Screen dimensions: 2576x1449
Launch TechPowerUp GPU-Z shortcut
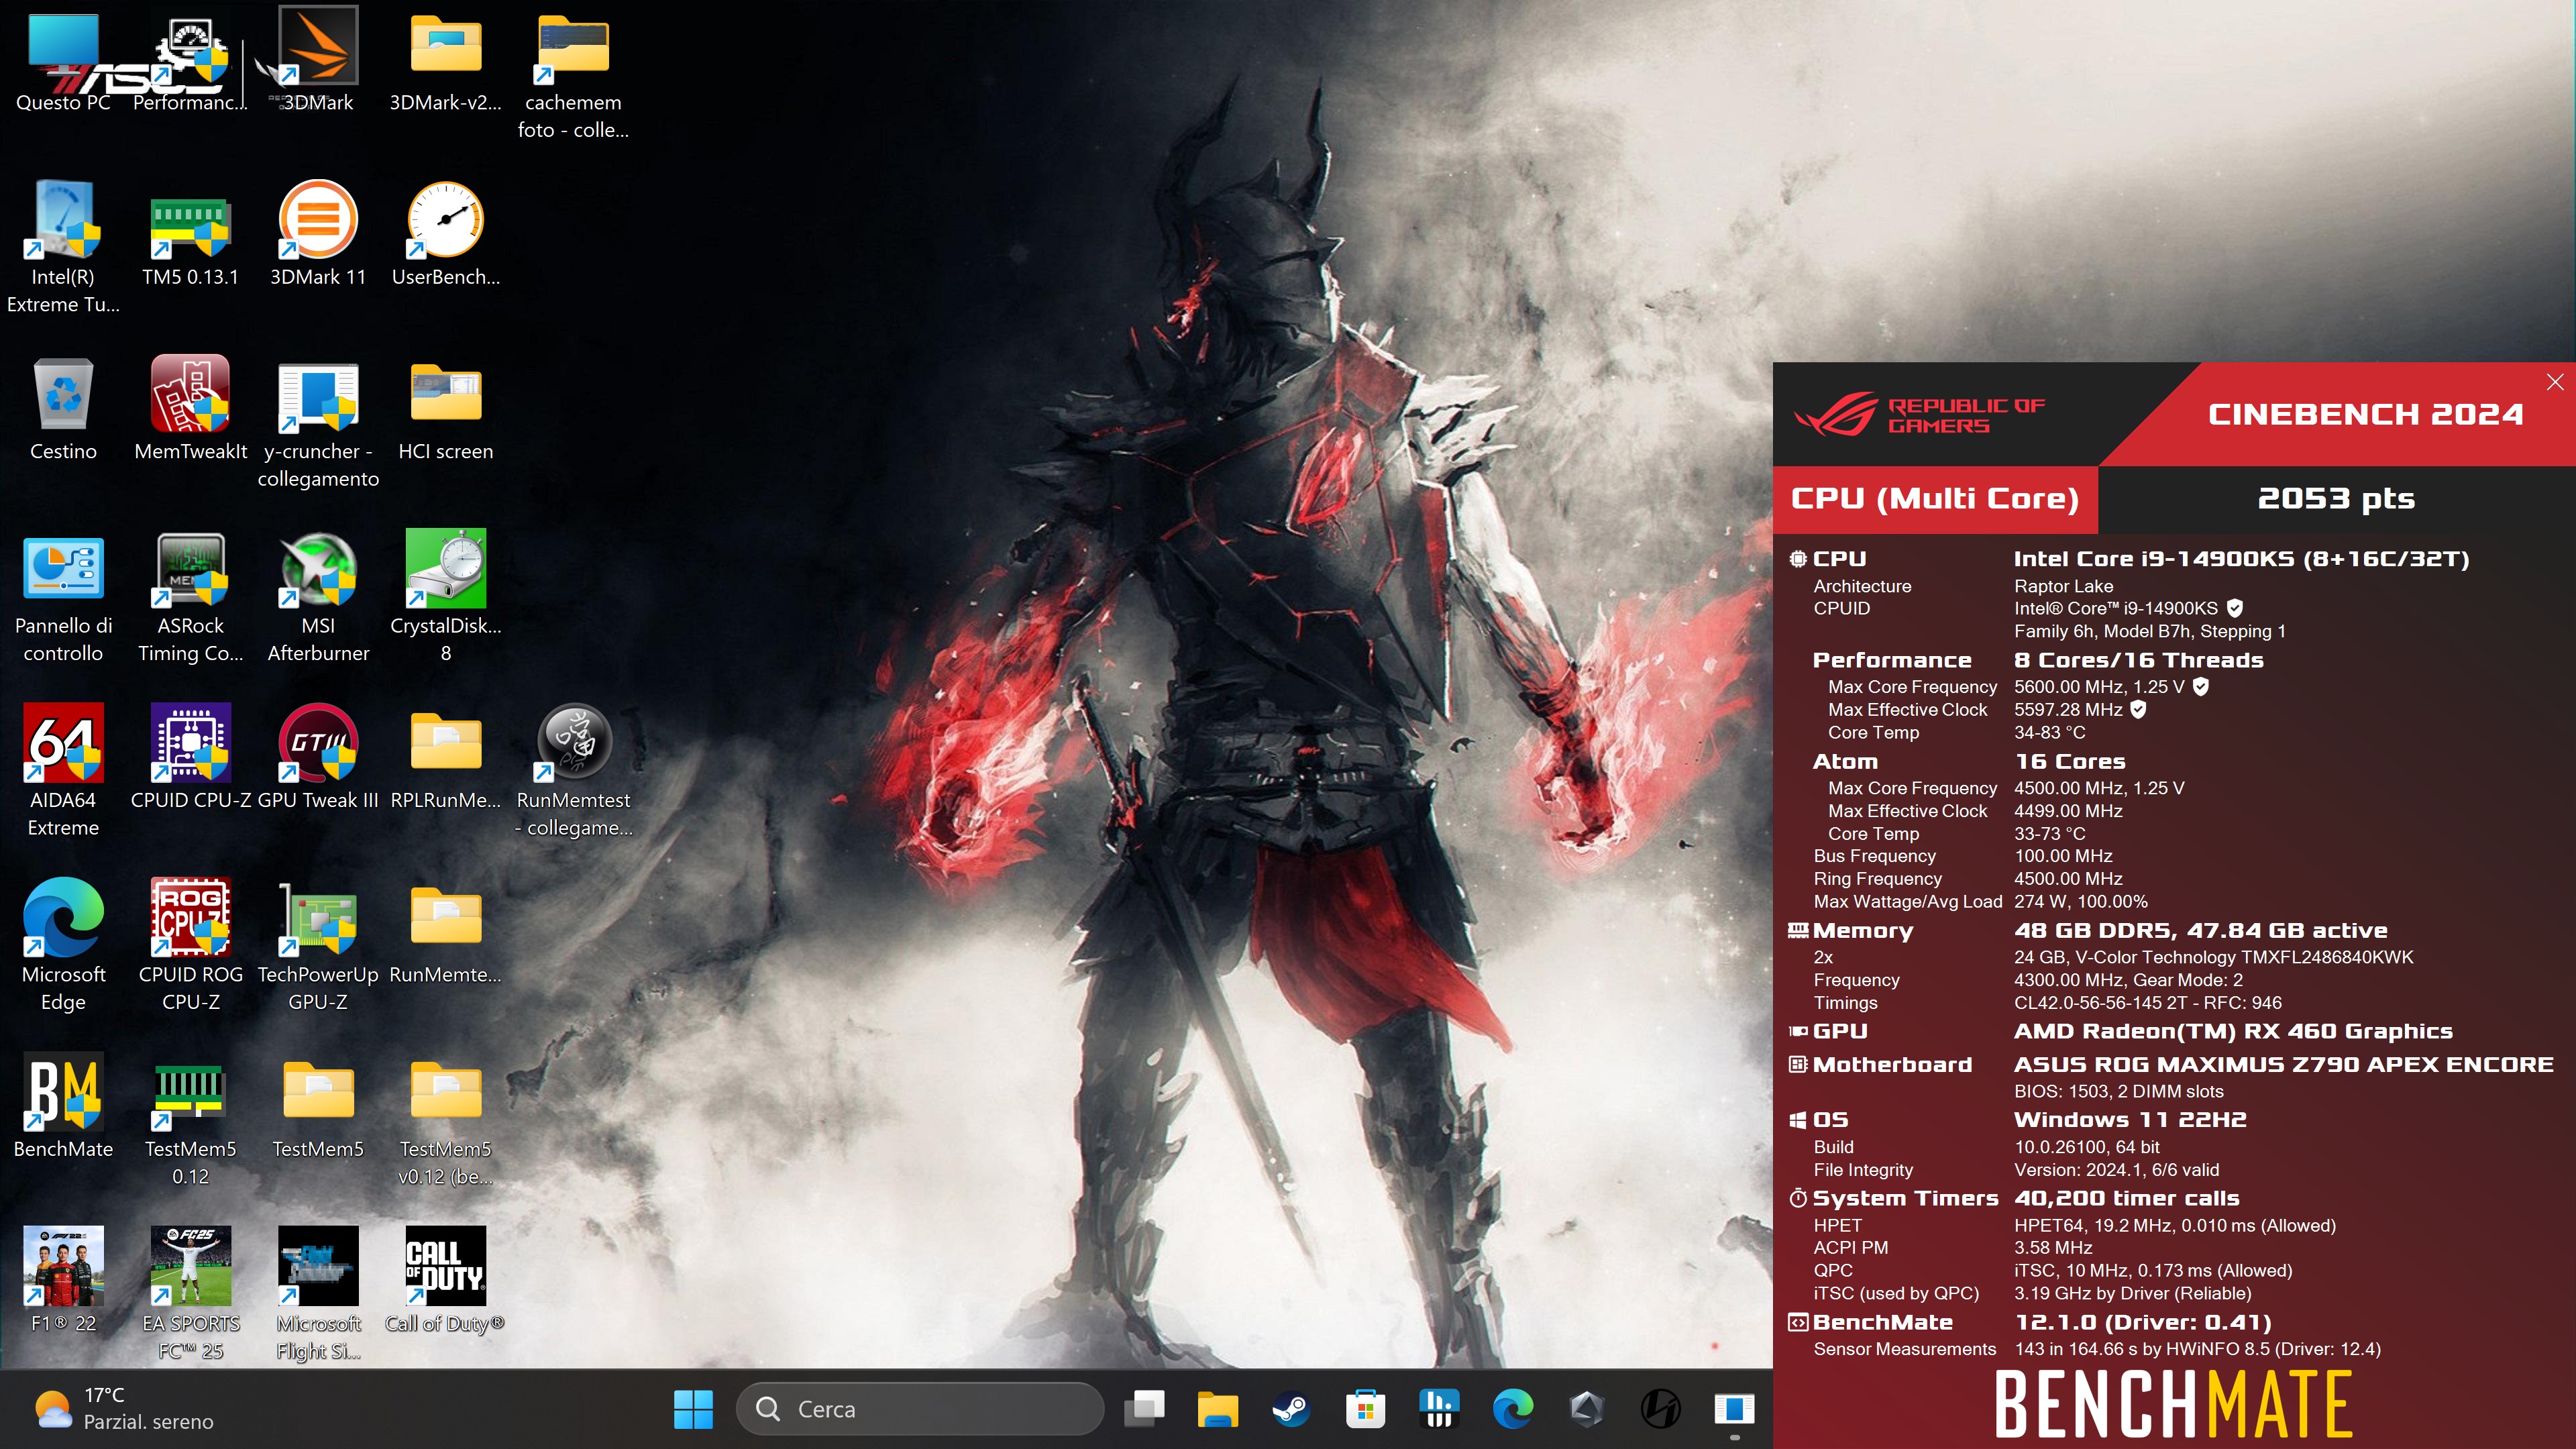[x=318, y=946]
